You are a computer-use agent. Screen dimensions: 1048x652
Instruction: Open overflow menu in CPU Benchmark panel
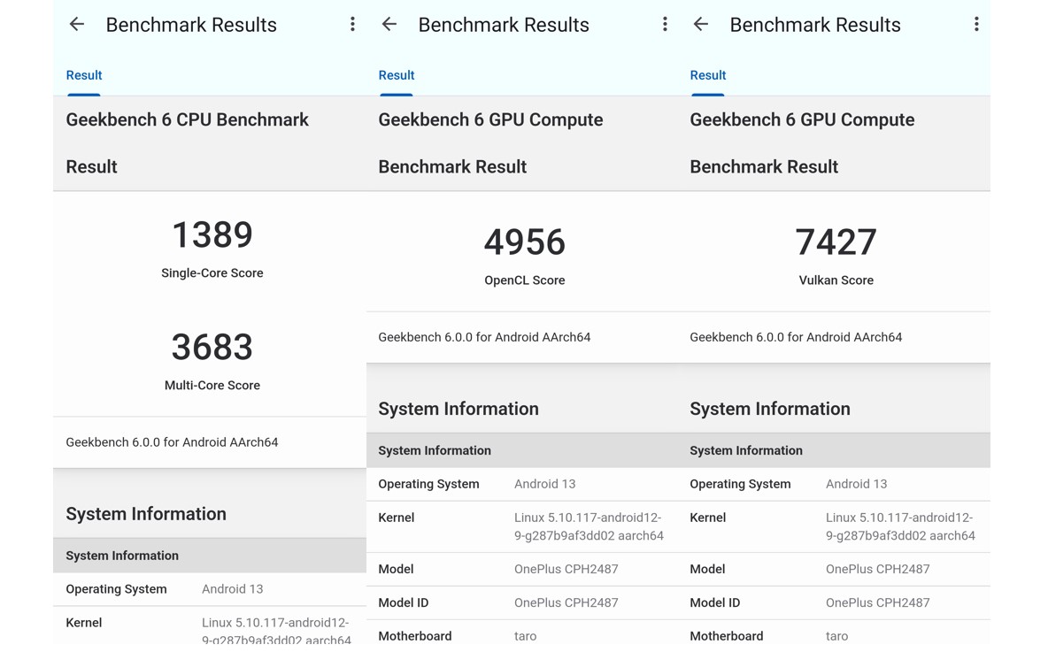point(352,25)
